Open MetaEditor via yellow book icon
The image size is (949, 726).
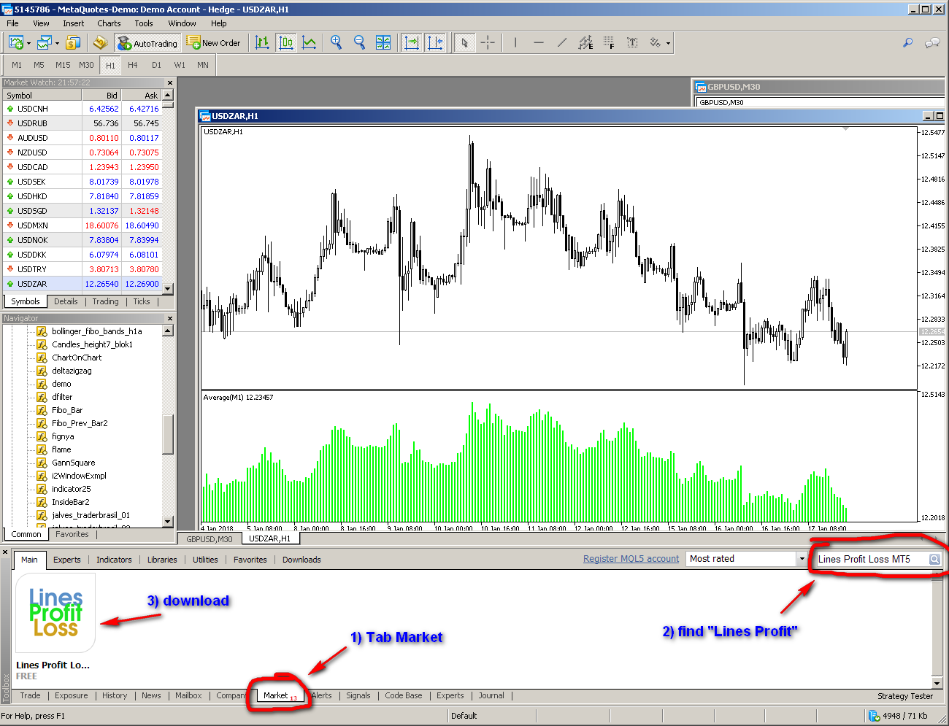pos(101,42)
